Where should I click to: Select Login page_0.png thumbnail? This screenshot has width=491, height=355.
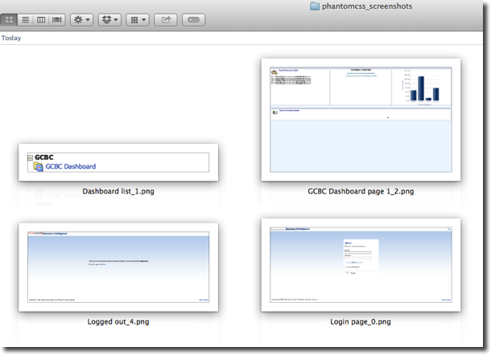tap(361, 265)
